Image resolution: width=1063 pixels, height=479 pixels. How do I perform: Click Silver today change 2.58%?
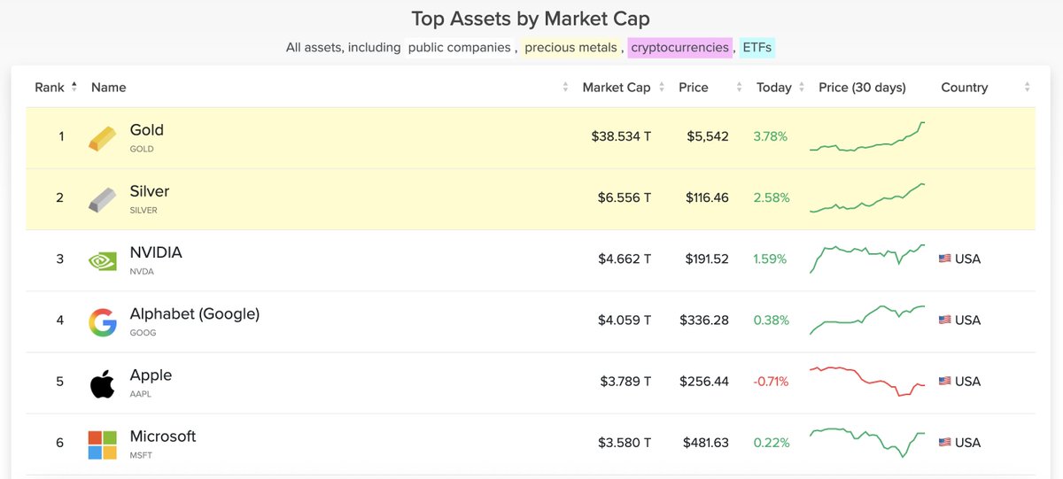[x=770, y=197]
